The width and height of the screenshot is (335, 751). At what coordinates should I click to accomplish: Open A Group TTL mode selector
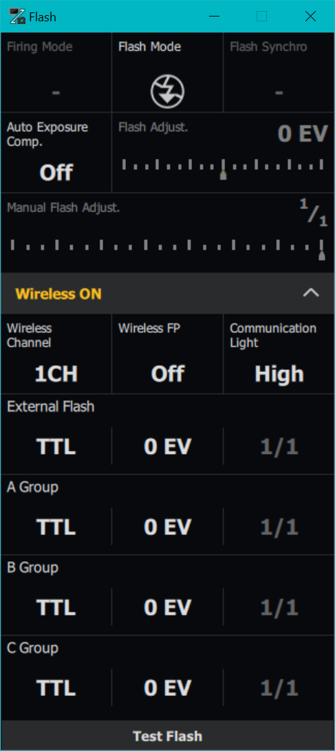(56, 527)
